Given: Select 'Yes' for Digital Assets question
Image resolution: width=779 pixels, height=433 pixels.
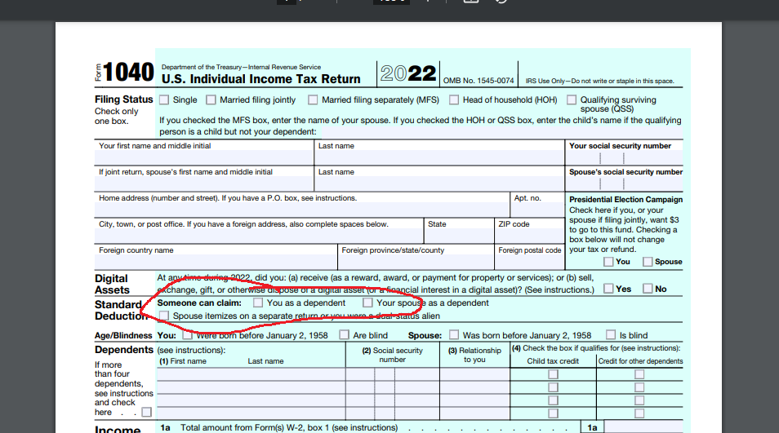Looking at the screenshot, I should (608, 289).
